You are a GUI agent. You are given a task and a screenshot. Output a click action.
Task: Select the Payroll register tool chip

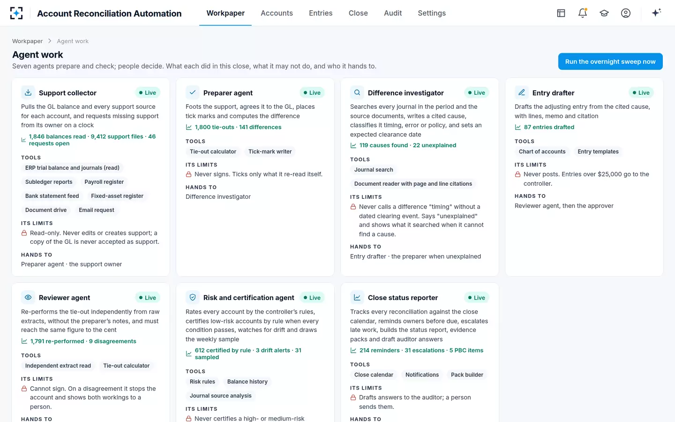point(104,182)
